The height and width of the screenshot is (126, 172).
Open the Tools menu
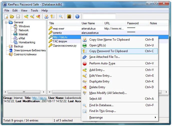pyautogui.click(x=34, y=11)
